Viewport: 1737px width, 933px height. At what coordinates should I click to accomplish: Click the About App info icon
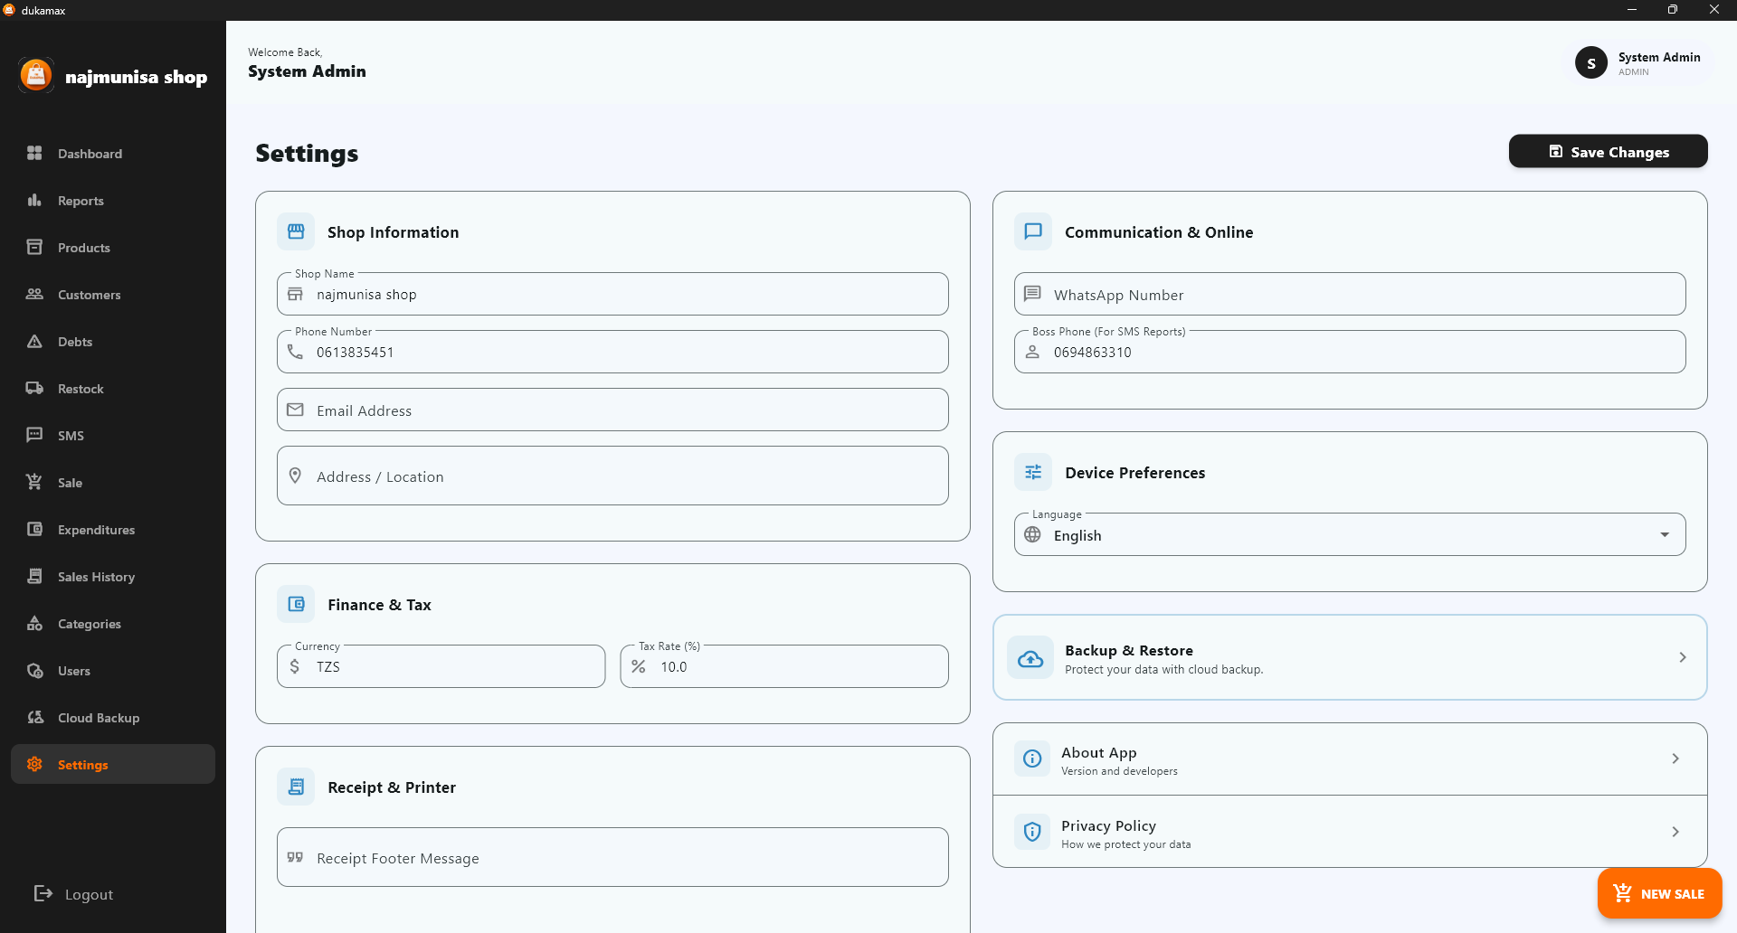click(x=1032, y=759)
